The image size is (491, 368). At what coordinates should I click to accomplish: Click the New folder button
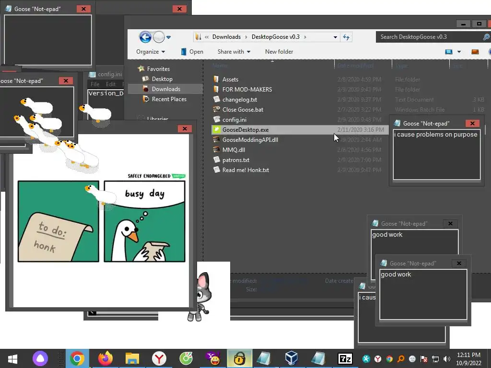[279, 52]
